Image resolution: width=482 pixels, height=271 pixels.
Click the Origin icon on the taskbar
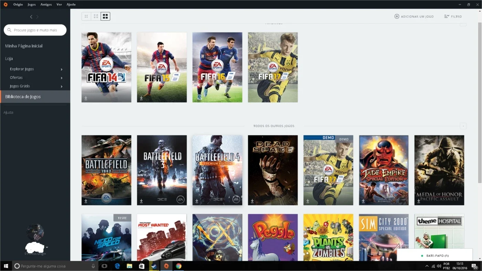[x=166, y=266]
